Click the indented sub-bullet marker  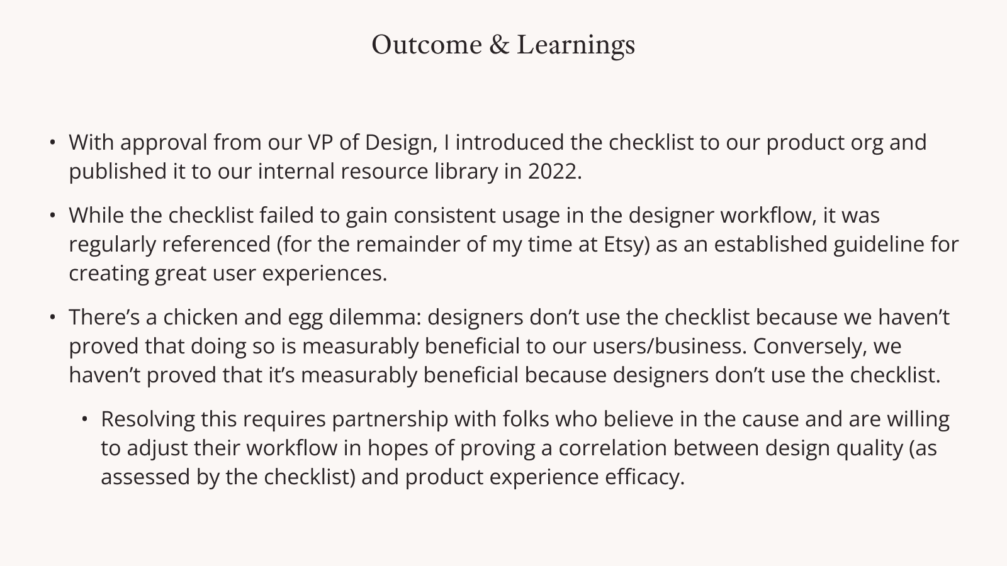coord(85,419)
